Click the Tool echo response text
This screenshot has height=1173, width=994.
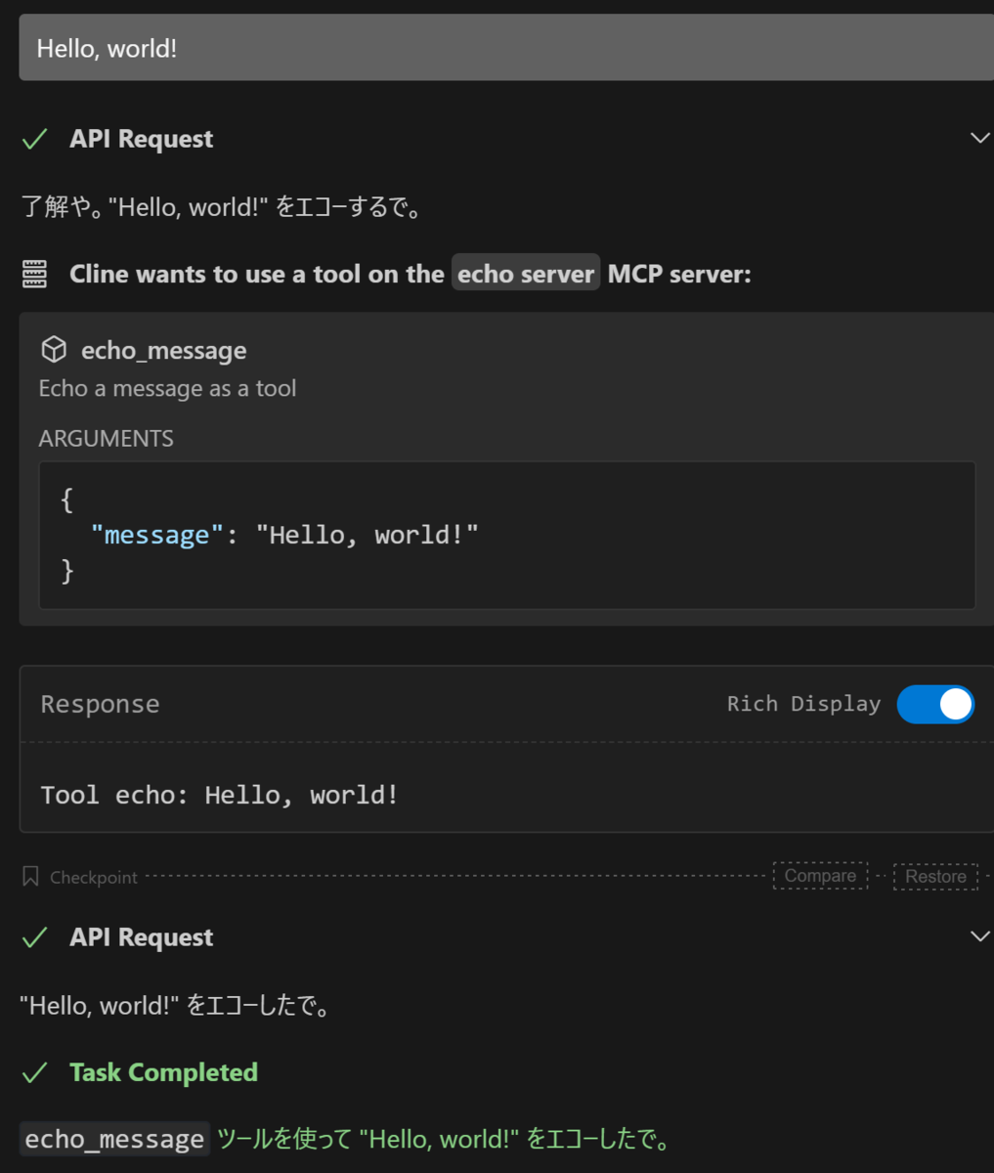pos(220,795)
